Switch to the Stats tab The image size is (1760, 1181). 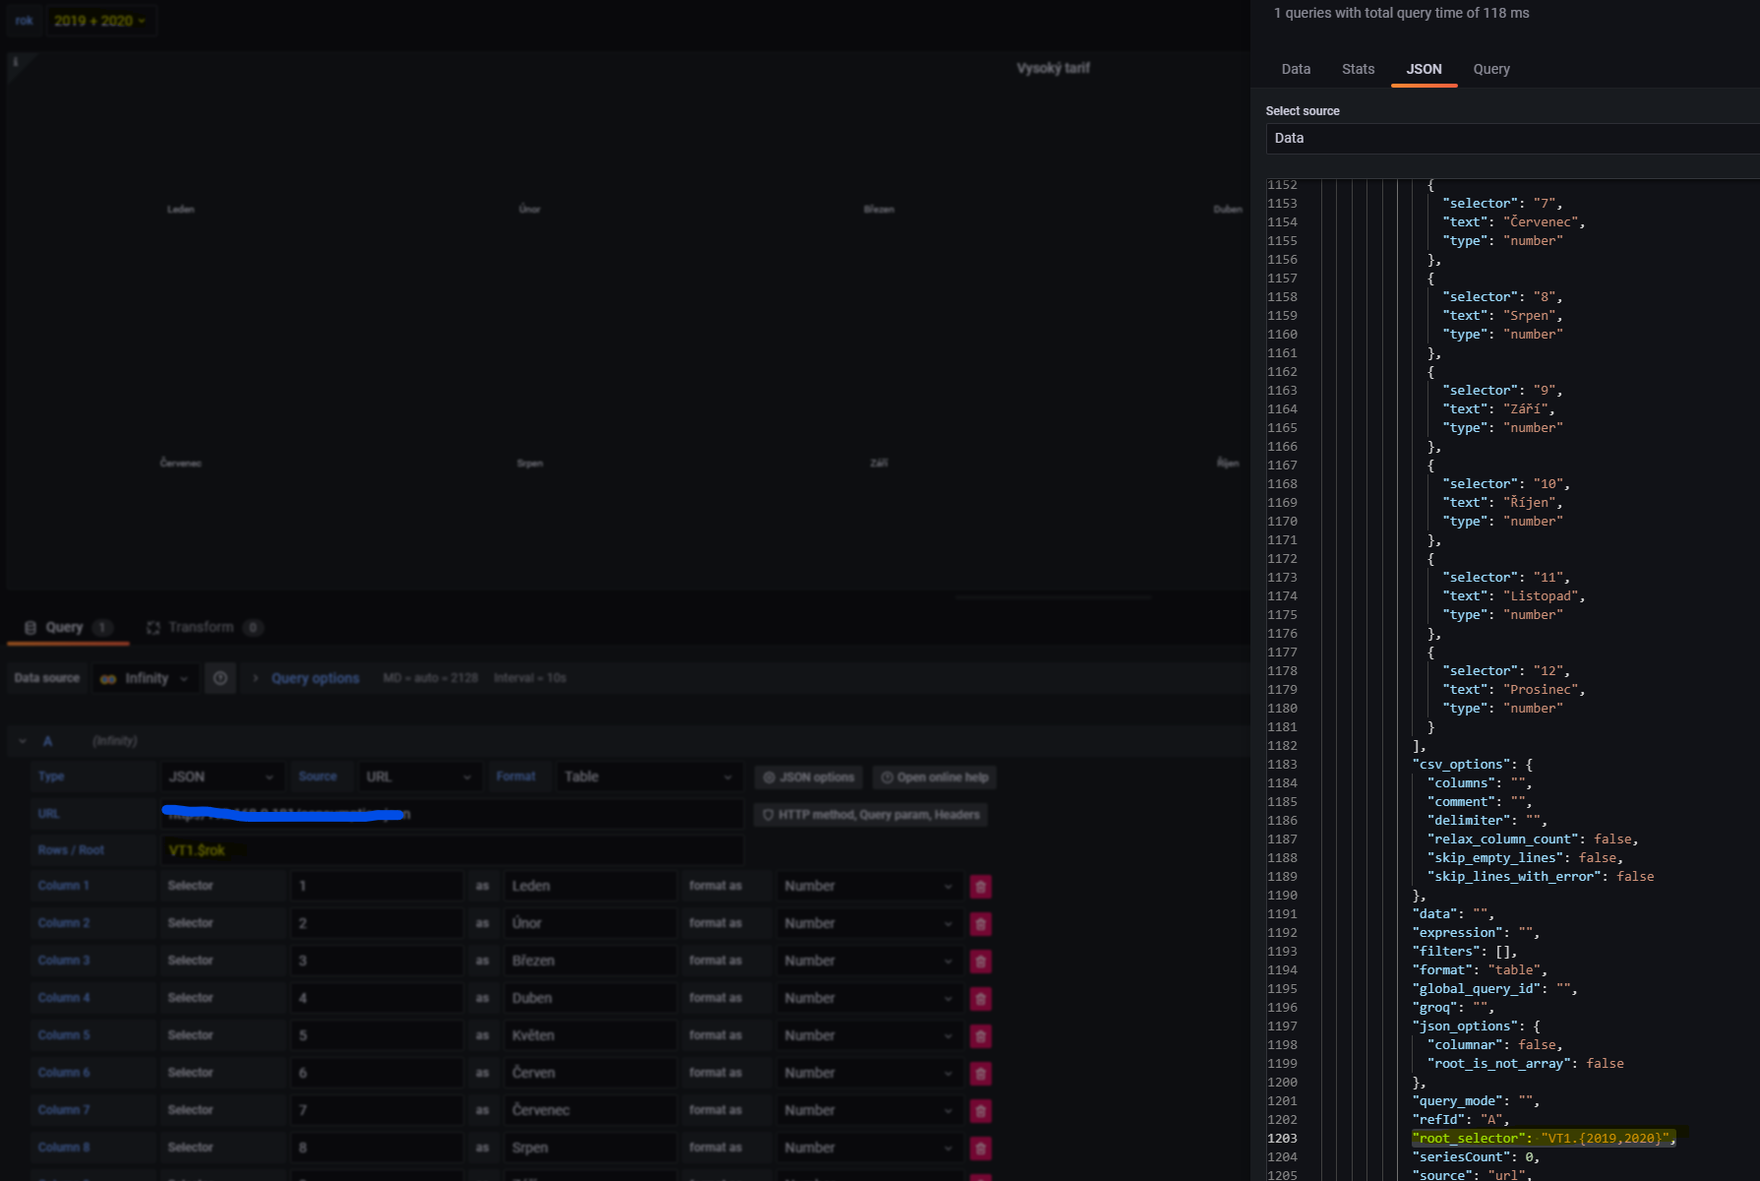1358,69
